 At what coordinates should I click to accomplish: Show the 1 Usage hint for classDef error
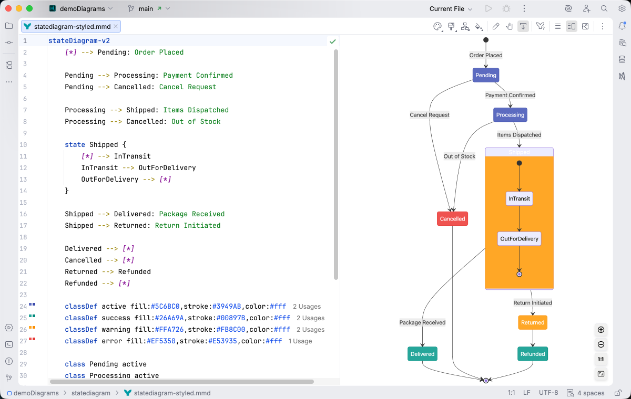[300, 341]
